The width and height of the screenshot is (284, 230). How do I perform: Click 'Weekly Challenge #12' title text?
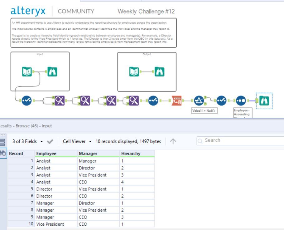pos(146,12)
